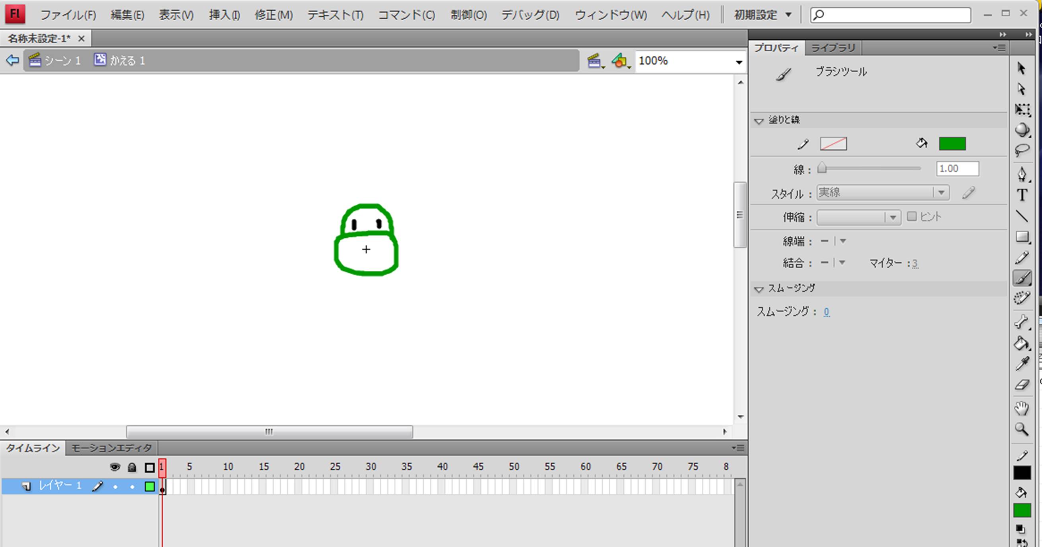The height and width of the screenshot is (547, 1042).
Task: Click the スムージング value 0
Action: click(x=827, y=312)
